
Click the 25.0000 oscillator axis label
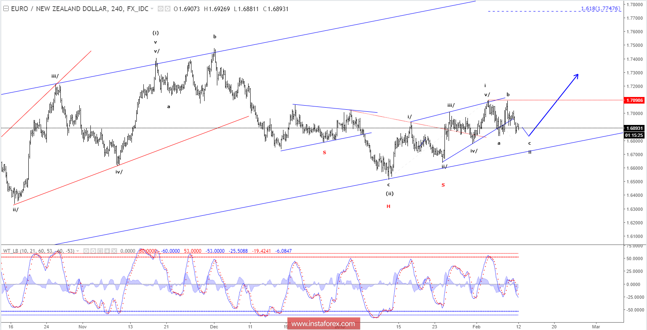coord(635,271)
